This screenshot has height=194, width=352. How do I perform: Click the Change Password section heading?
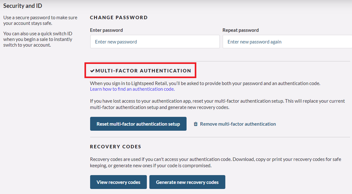point(119,18)
